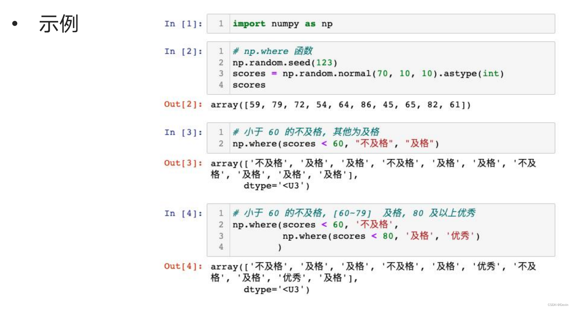This screenshot has width=573, height=309.
Task: Click the CSDN @Devin text
Action: point(558,305)
